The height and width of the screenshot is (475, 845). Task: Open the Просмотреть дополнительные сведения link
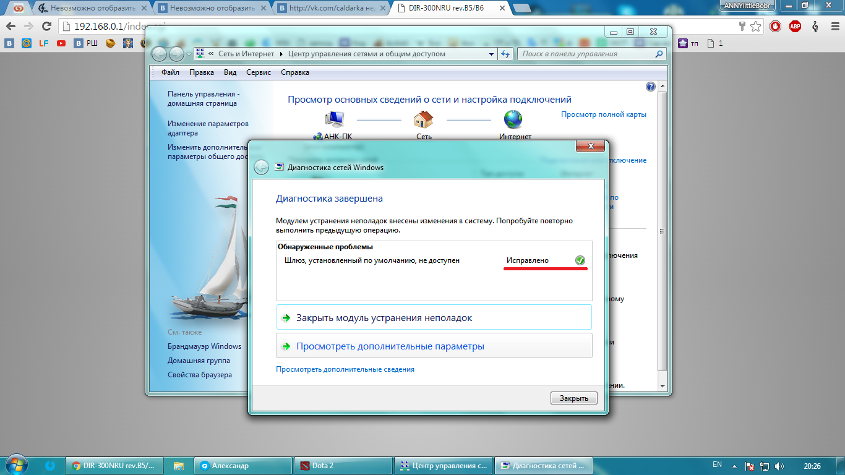pyautogui.click(x=345, y=369)
